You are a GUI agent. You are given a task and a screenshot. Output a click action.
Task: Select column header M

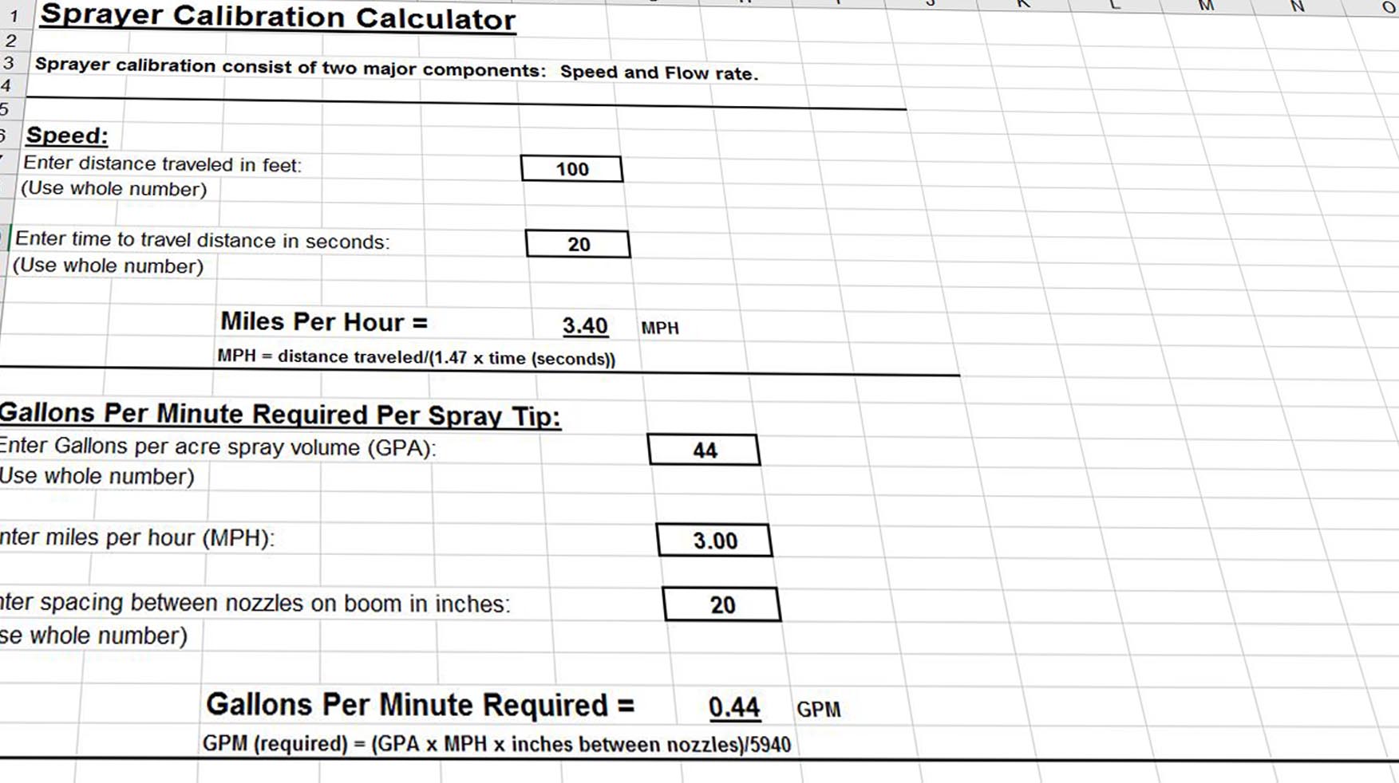1206,6
